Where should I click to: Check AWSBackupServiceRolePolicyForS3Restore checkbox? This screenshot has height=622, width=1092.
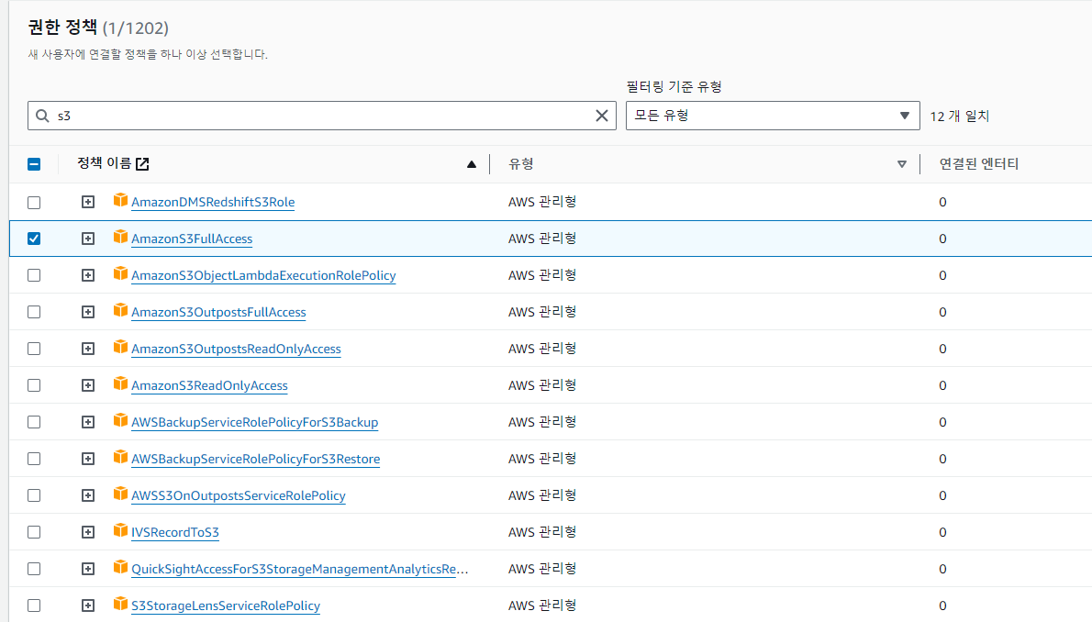(34, 459)
